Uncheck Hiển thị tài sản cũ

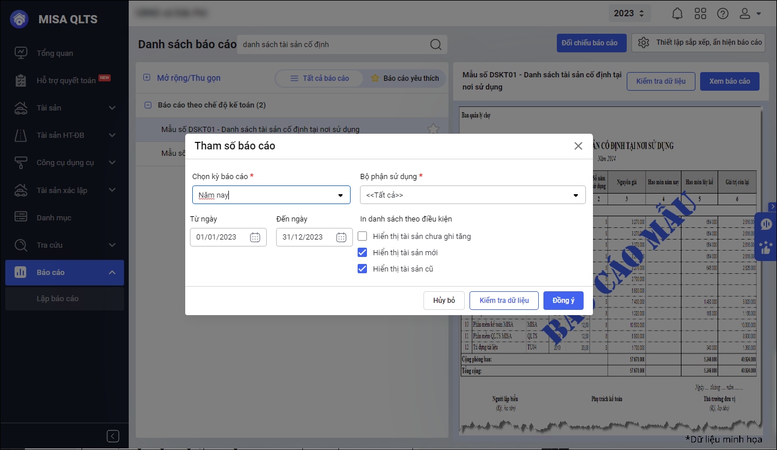[362, 269]
